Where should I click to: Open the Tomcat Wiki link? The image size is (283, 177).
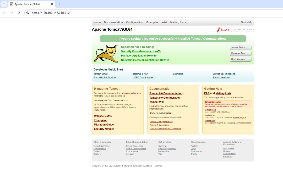(157, 102)
